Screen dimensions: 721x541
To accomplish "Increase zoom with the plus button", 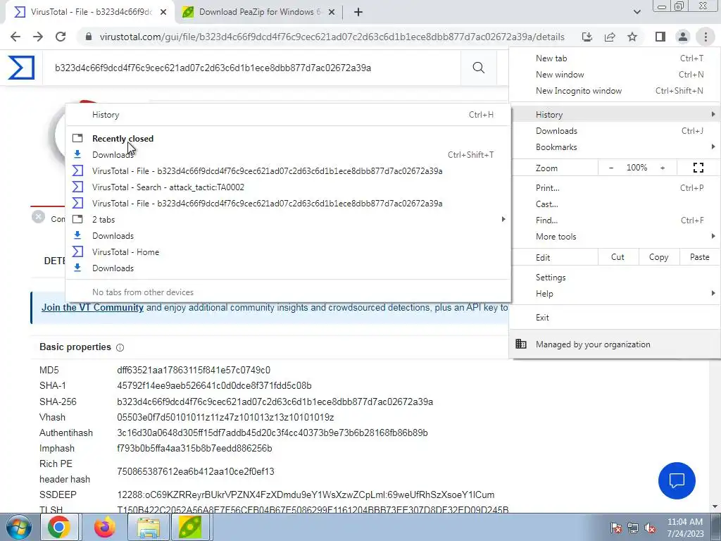I will 663,168.
